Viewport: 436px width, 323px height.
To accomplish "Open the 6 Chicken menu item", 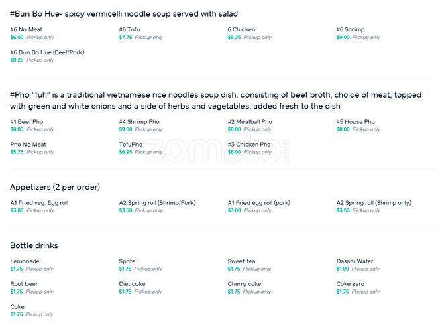I will [x=241, y=30].
